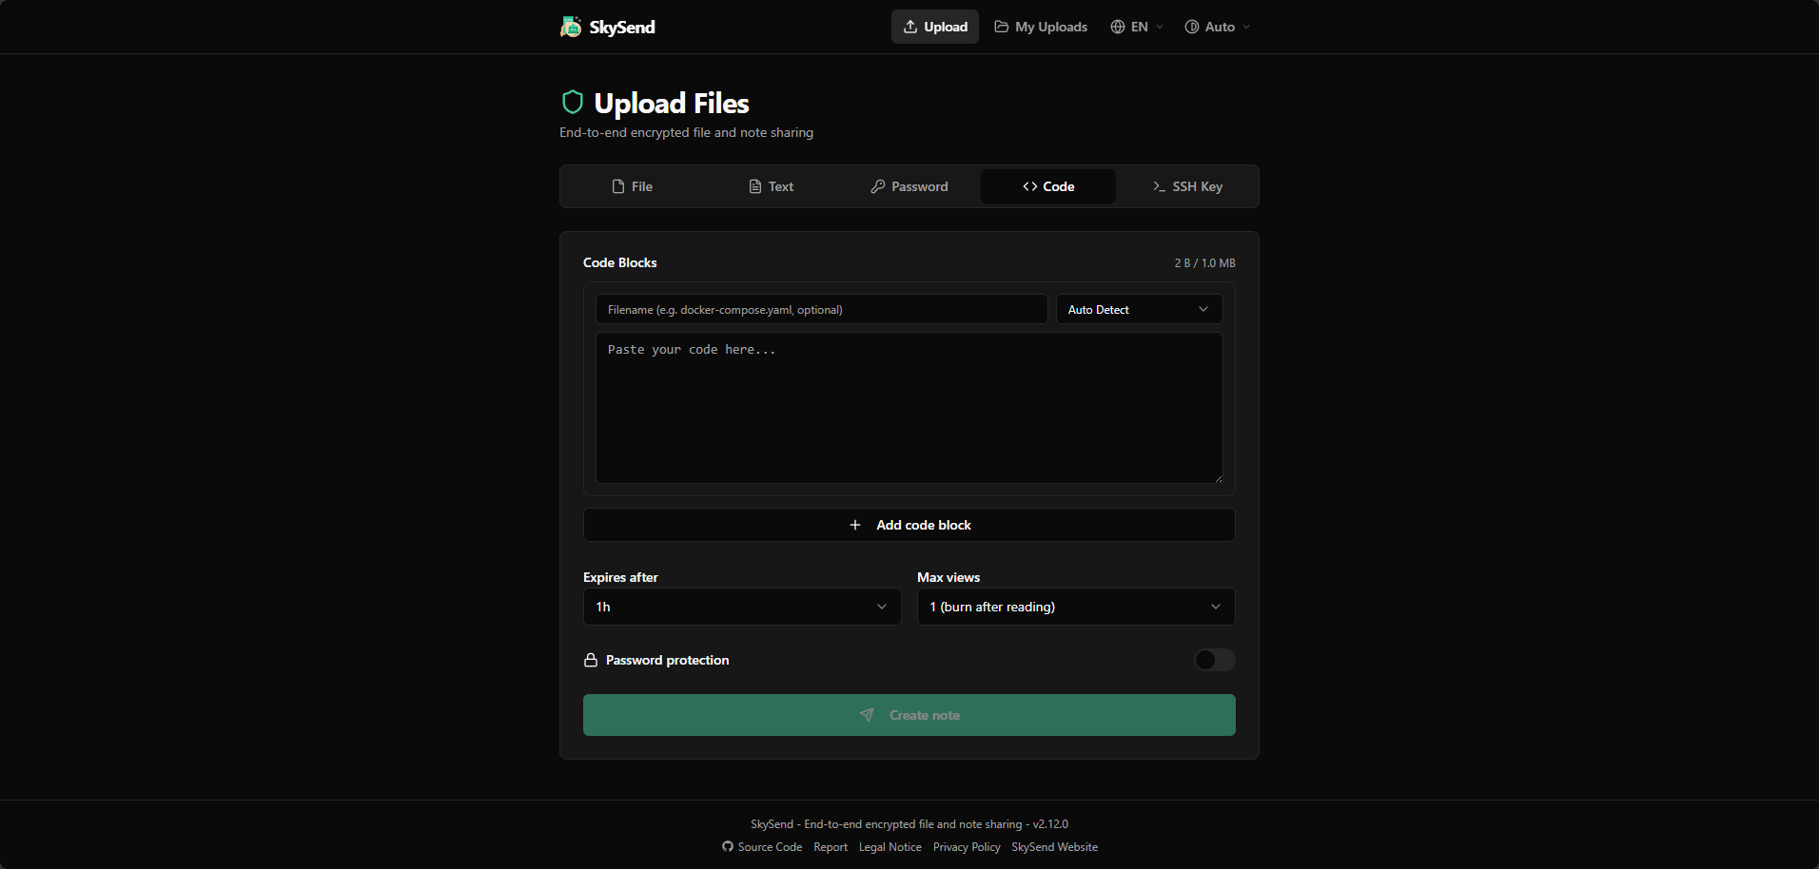Click the SkySend logo icon
Viewport: 1819px width, 869px height.
571,27
